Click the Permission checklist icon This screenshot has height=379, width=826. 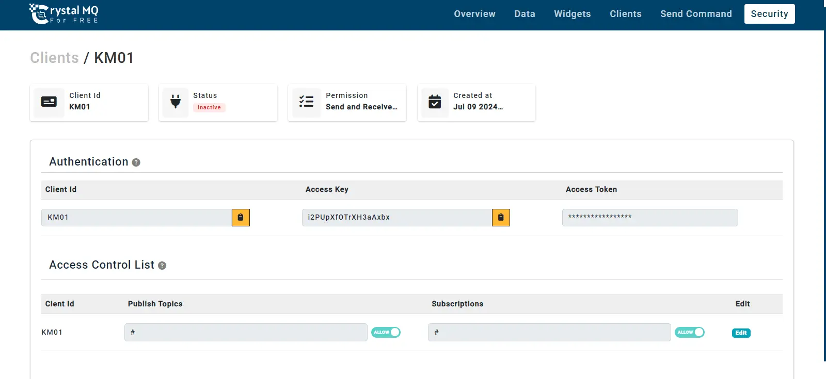pos(306,102)
